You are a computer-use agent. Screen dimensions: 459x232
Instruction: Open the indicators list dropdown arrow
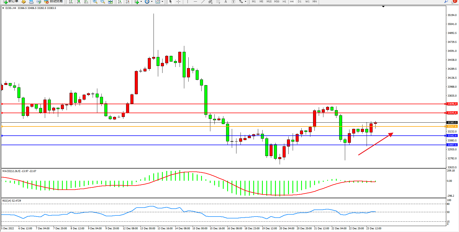(x=141, y=2)
